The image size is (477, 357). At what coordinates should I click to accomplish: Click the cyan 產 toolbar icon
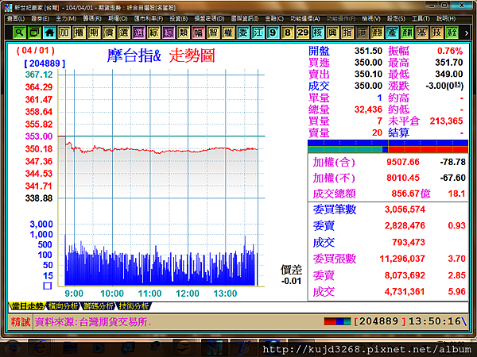pos(392,33)
